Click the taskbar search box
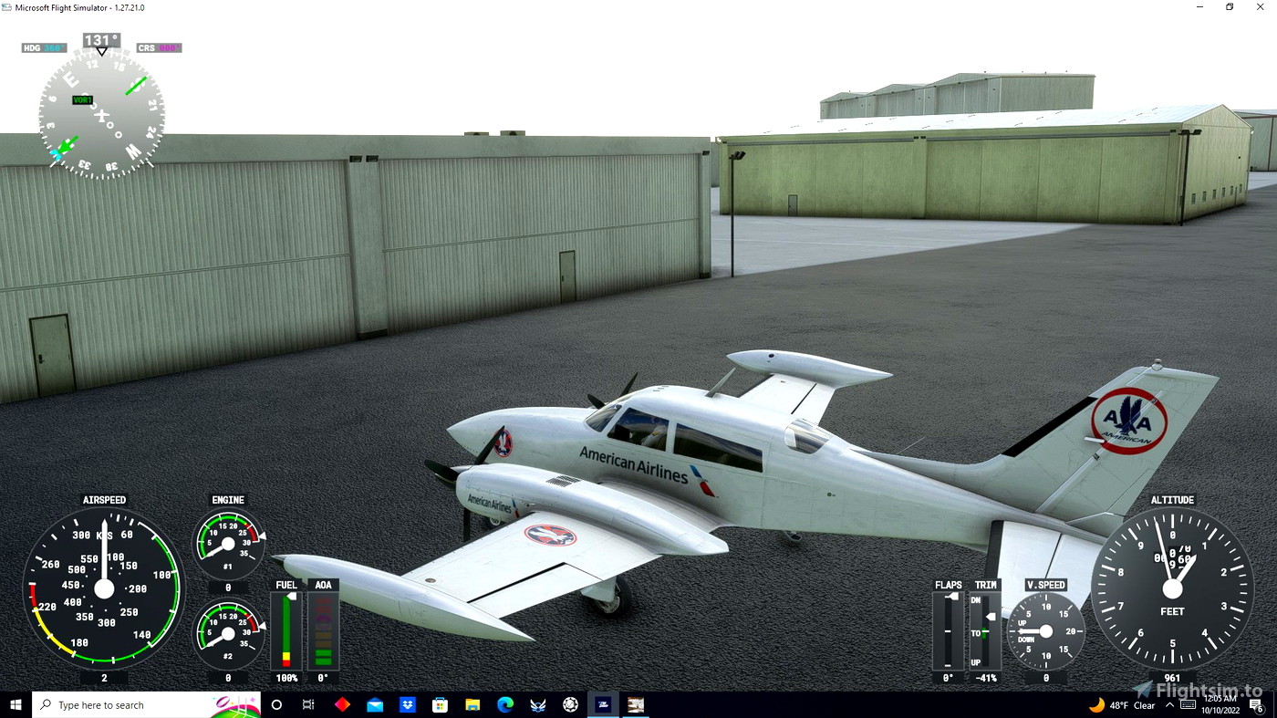The height and width of the screenshot is (718, 1277). 146,704
